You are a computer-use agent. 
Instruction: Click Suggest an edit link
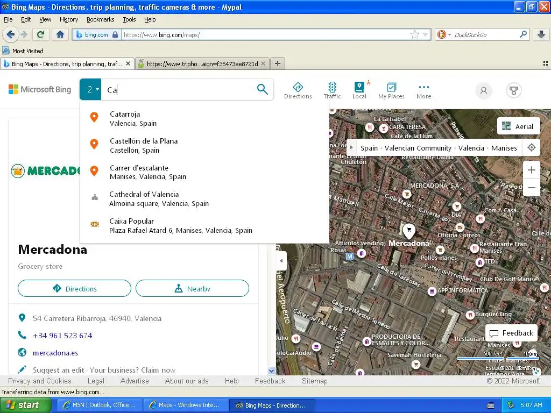coord(58,370)
